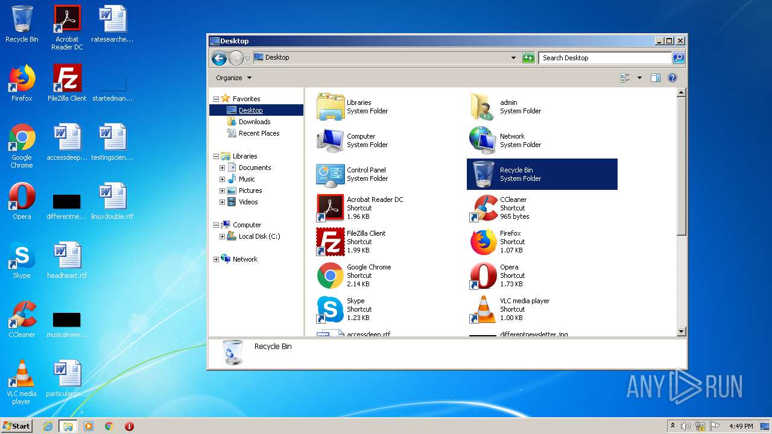
Task: Collapse the Favorites tree group
Action: pyautogui.click(x=217, y=99)
